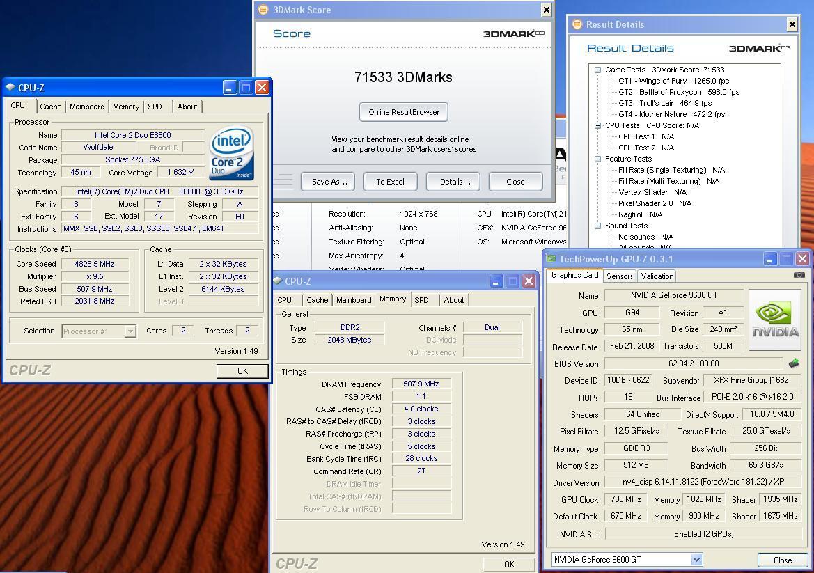Click OK in left CPU-Z window
Screen dimensions: 814x573
242,371
